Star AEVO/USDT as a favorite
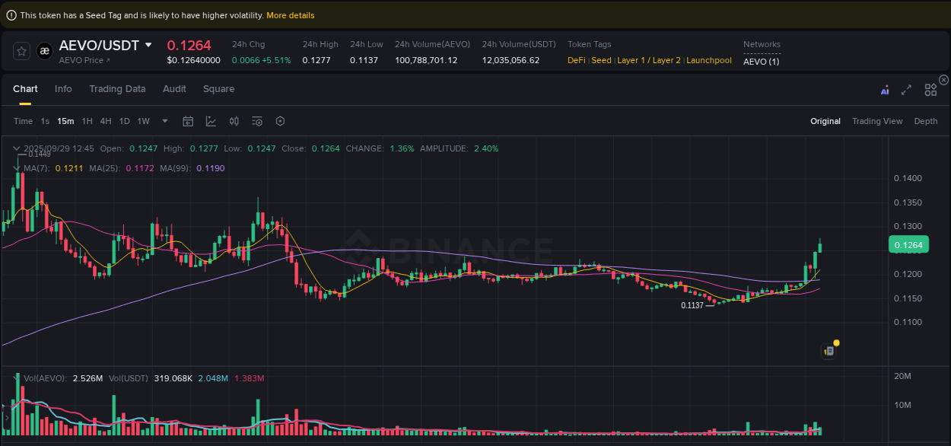Image resolution: width=951 pixels, height=446 pixels. (x=21, y=51)
